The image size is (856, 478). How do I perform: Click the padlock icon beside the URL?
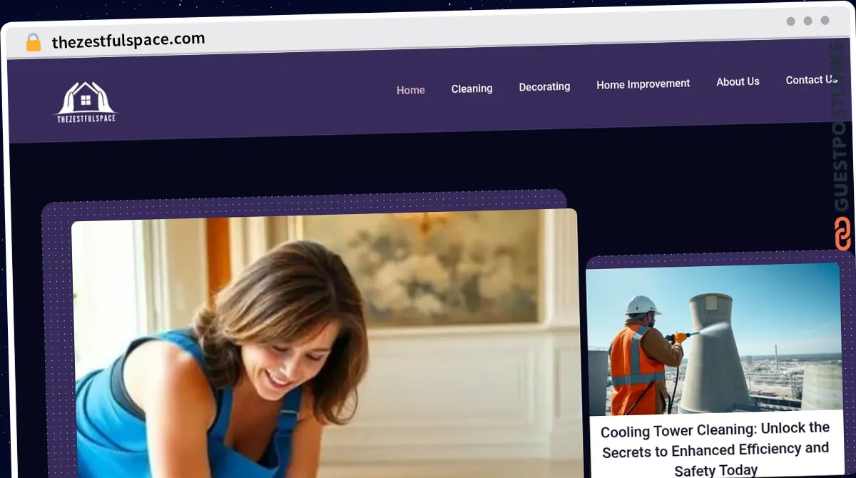point(34,42)
